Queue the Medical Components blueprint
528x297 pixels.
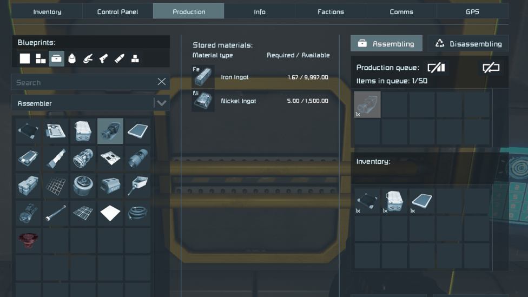point(28,186)
